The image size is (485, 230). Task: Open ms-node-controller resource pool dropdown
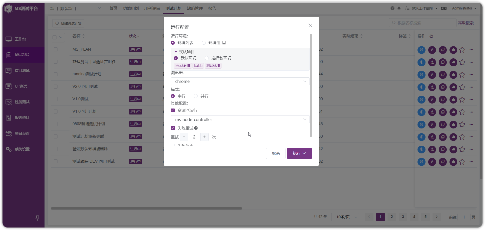coord(240,119)
